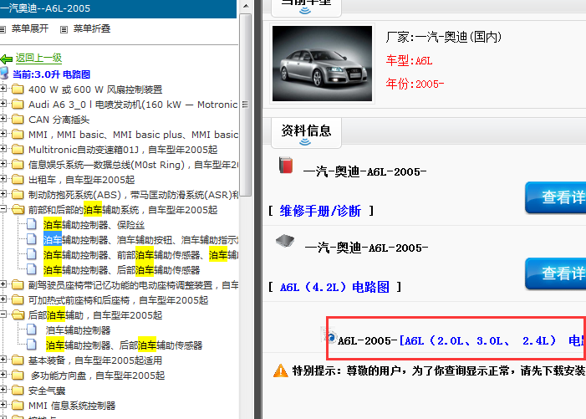The width and height of the screenshot is (586, 419).
Task: Click the current 3.0升 电路图 database icon
Action: click(x=4, y=74)
